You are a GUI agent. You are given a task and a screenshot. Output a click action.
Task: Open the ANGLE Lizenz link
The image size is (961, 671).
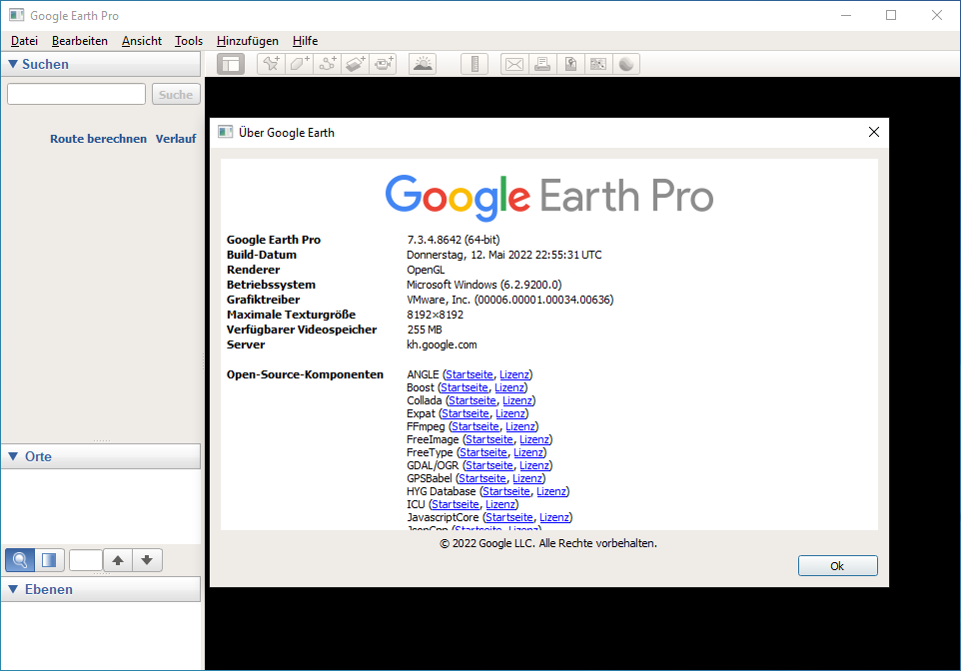coord(514,374)
